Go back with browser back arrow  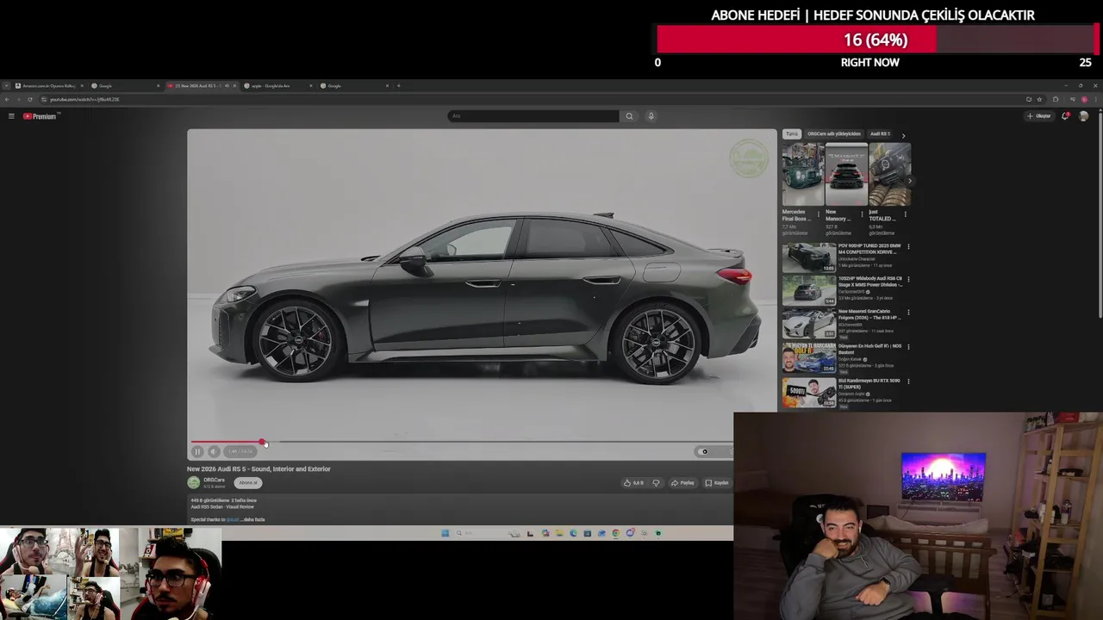[7, 99]
